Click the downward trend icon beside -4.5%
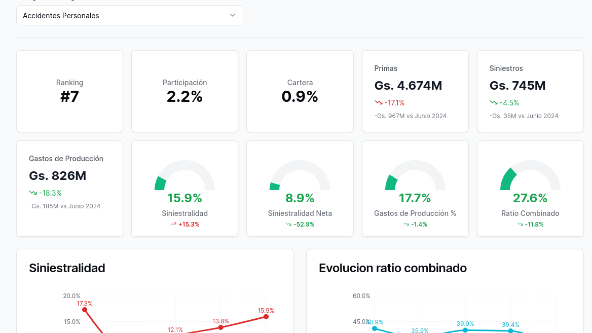 tap(494, 103)
